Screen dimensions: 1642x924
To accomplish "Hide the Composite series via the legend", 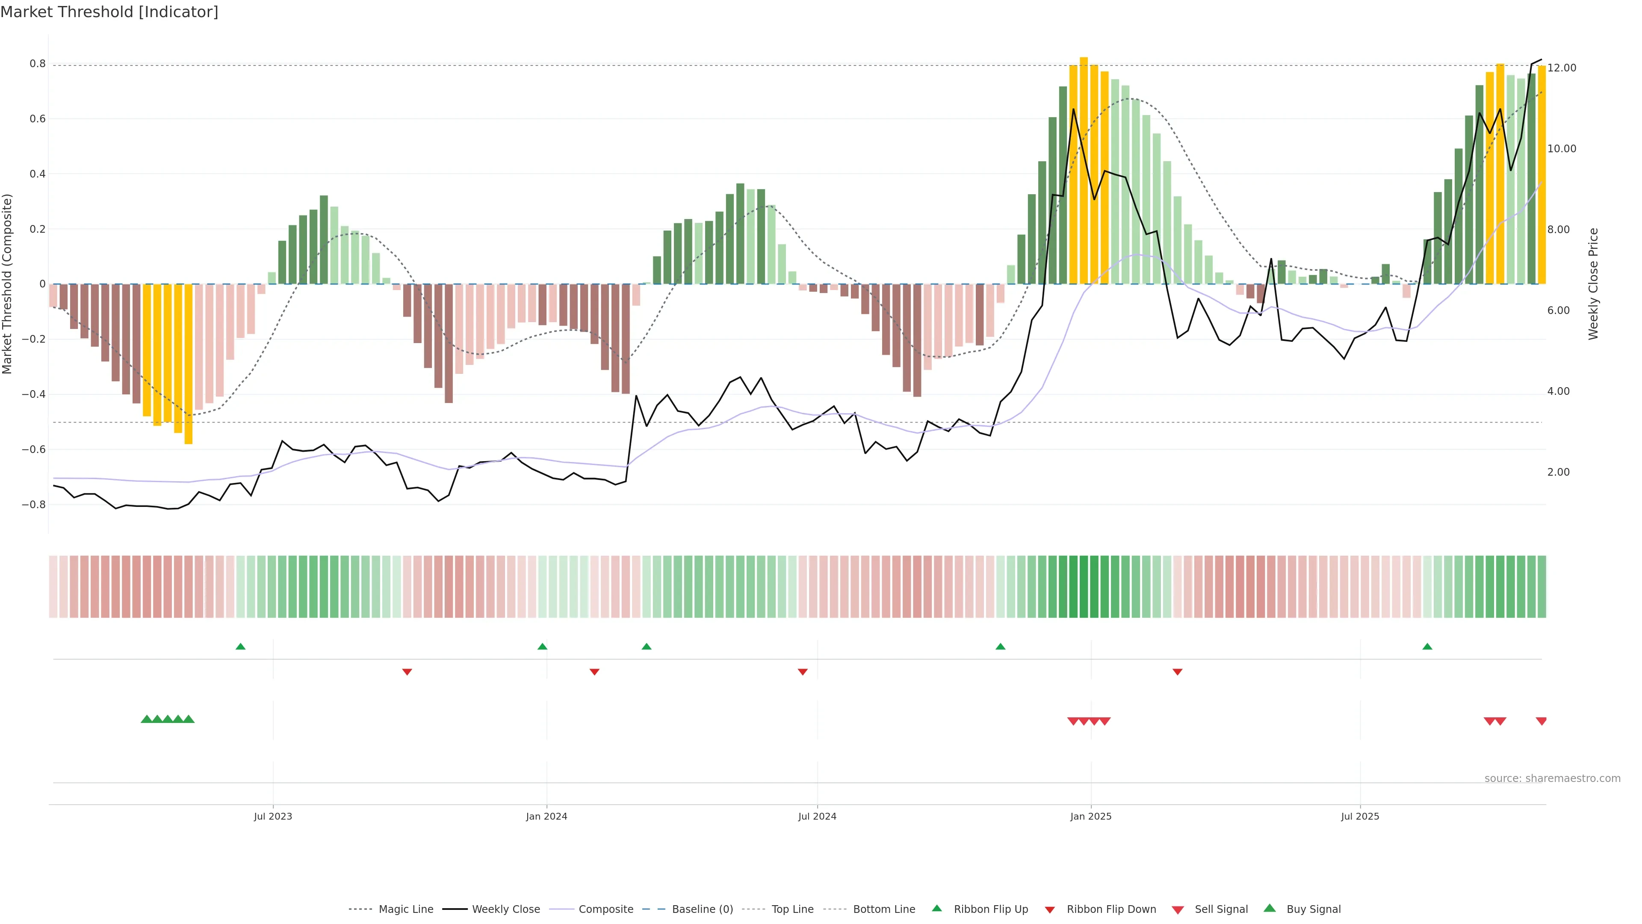I will 605,909.
